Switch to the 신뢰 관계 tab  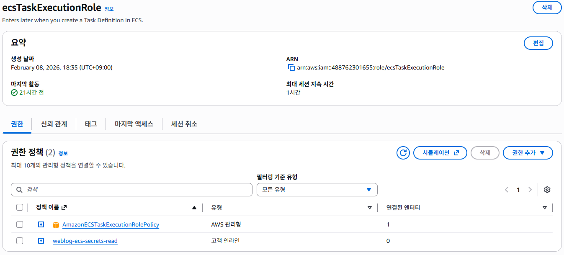click(x=54, y=124)
